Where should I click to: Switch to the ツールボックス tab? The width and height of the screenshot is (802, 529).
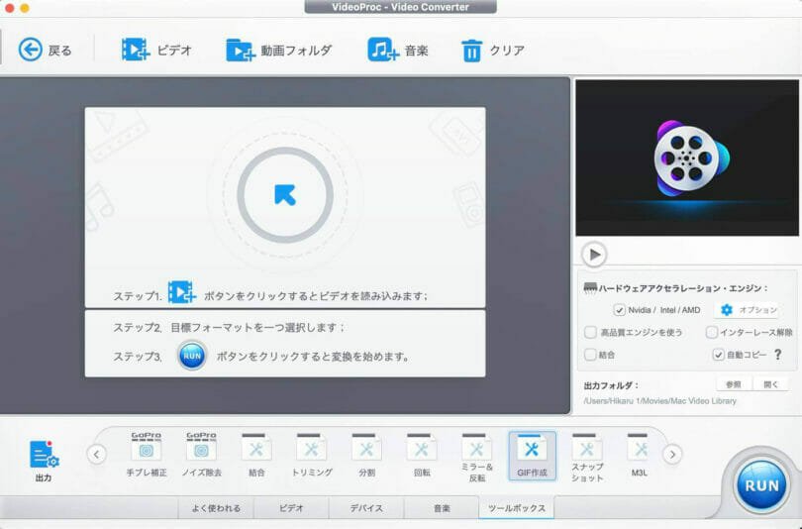click(517, 508)
